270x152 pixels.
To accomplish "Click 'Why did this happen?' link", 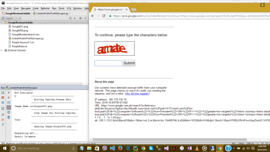I will (137, 94).
